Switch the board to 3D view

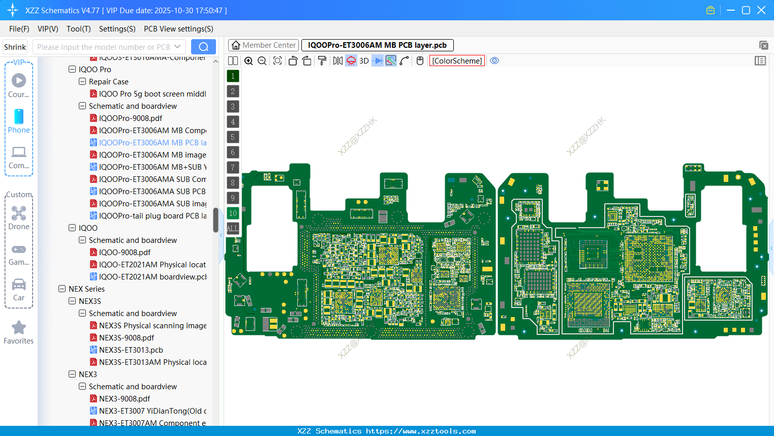pos(364,60)
